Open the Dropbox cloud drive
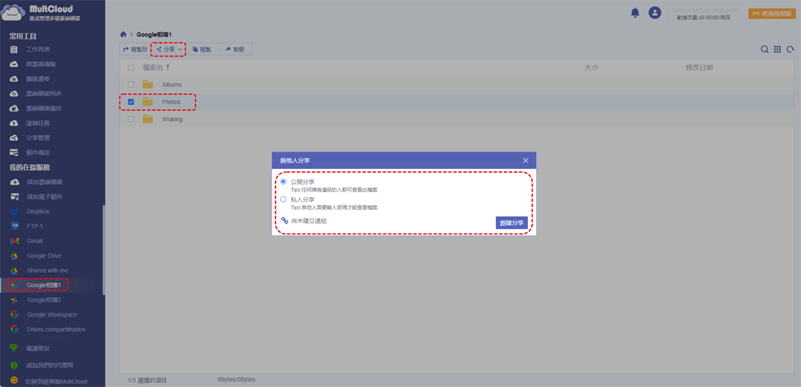This screenshot has width=801, height=387. 38,212
